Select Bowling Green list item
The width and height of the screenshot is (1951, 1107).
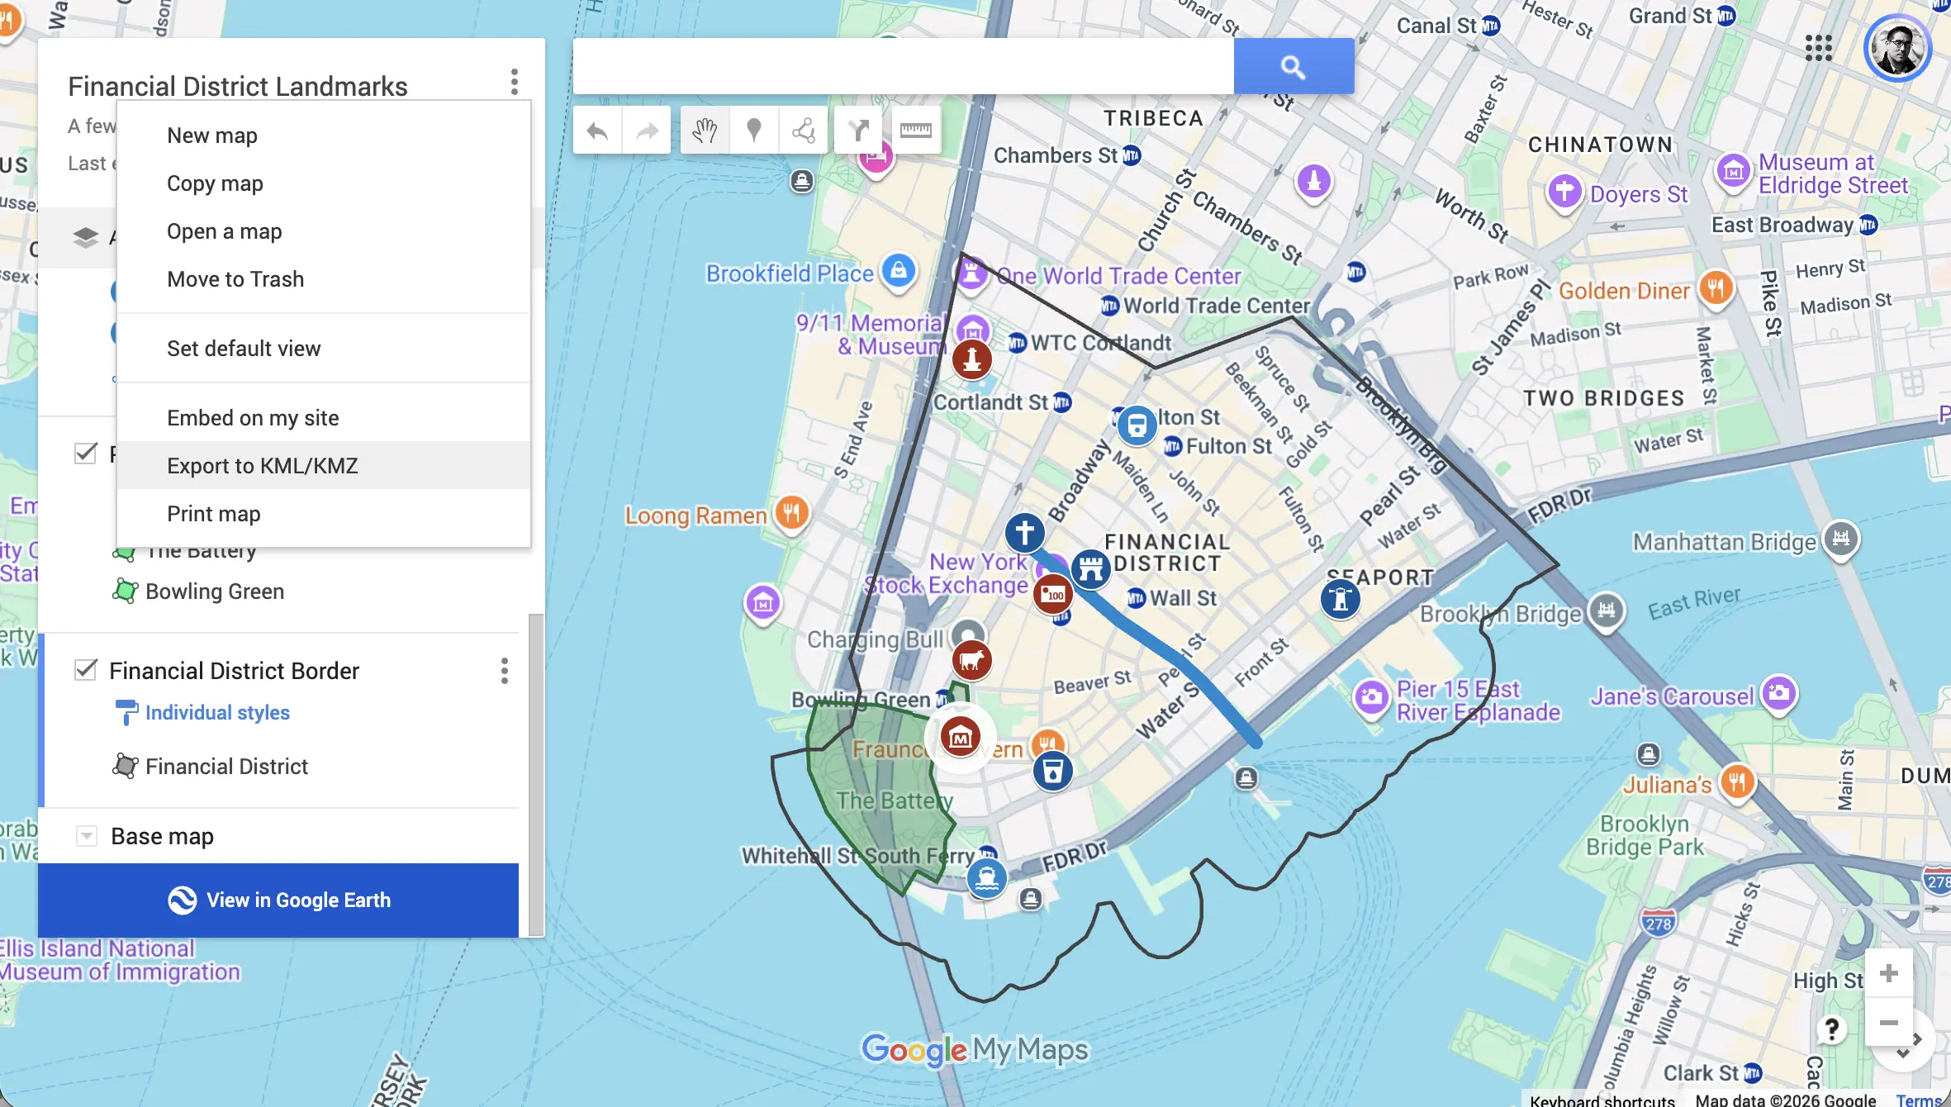(x=215, y=592)
